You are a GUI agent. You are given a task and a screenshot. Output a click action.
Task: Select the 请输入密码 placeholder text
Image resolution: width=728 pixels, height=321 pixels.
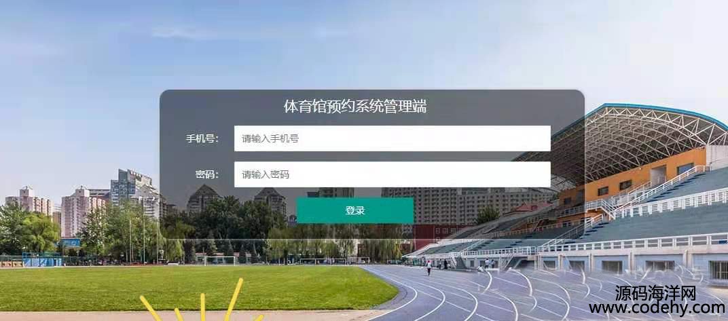coord(265,174)
